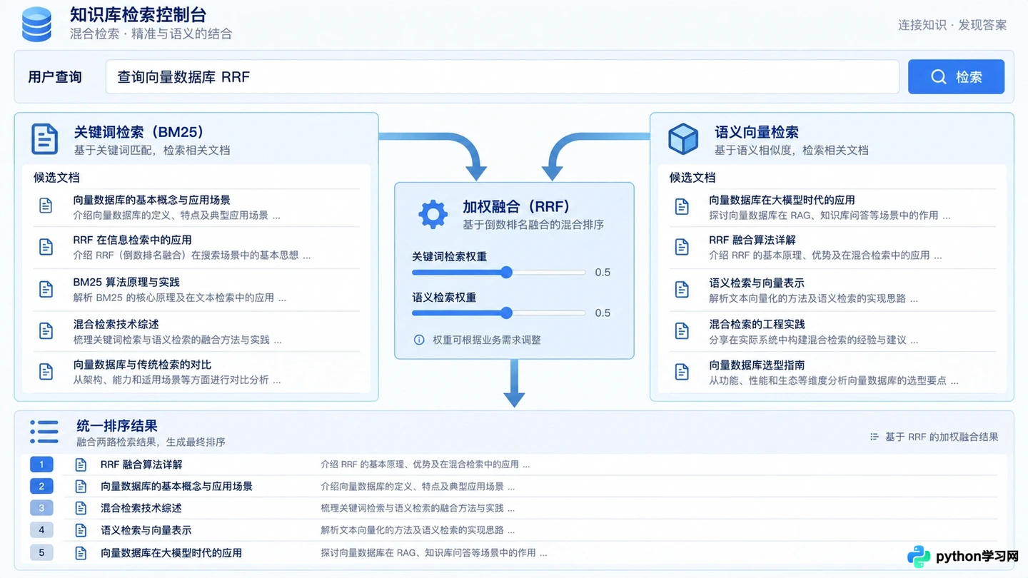Click the semantic vector search cube icon
Screen dimensions: 1028x578
[683, 138]
